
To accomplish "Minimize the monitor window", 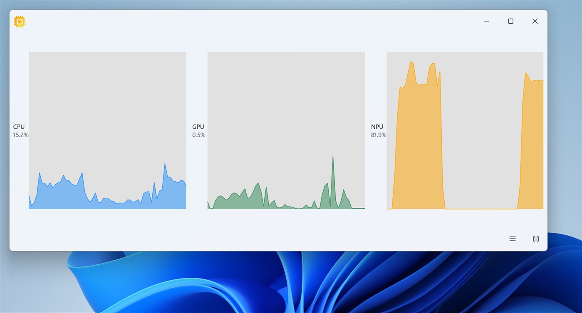I will [x=486, y=21].
